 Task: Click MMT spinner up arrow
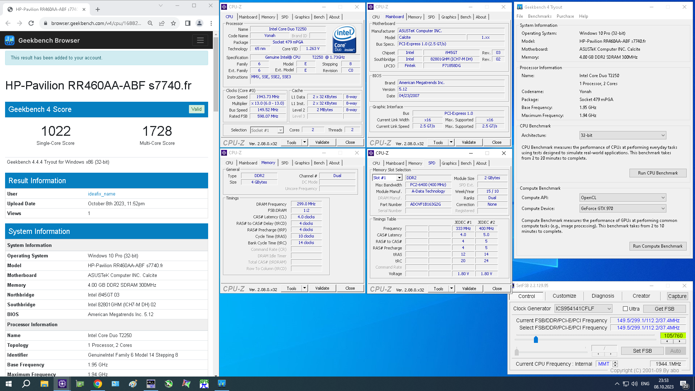pyautogui.click(x=615, y=362)
